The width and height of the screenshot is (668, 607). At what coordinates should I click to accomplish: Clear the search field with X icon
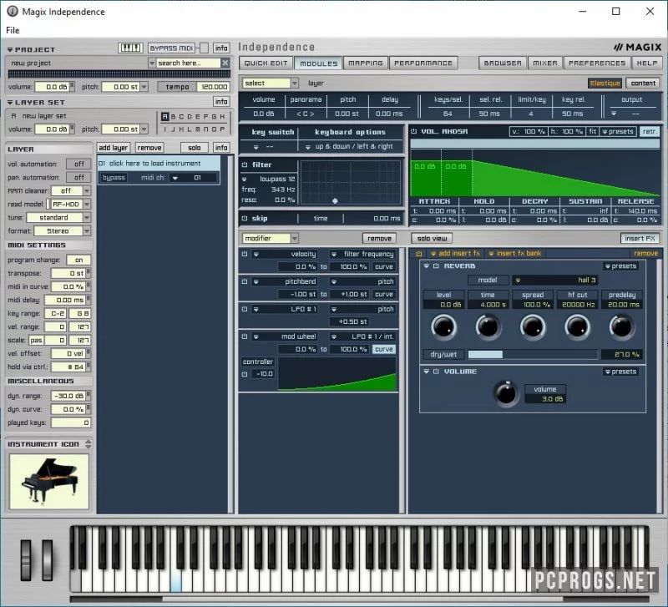pyautogui.click(x=225, y=63)
